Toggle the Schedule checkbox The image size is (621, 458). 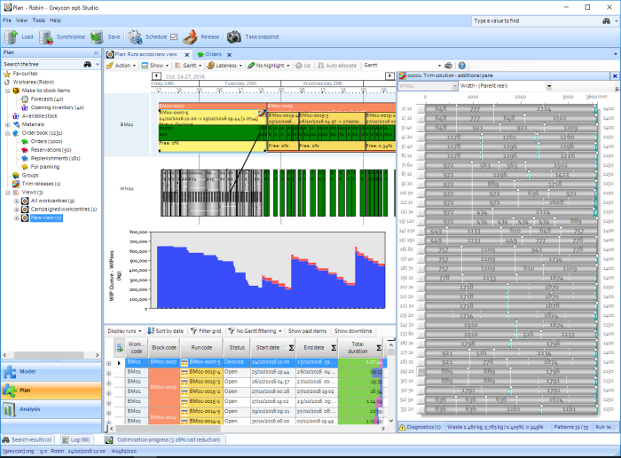click(x=174, y=37)
